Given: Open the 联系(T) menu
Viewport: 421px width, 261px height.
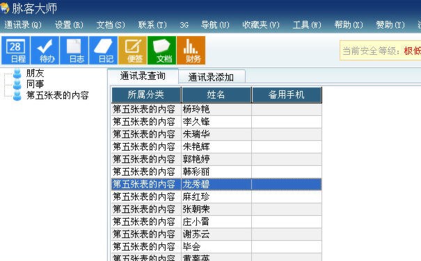Looking at the screenshot, I should 152,25.
